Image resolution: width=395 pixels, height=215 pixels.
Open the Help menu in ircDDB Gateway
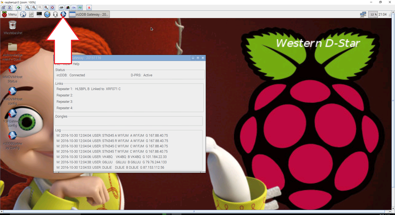76,64
